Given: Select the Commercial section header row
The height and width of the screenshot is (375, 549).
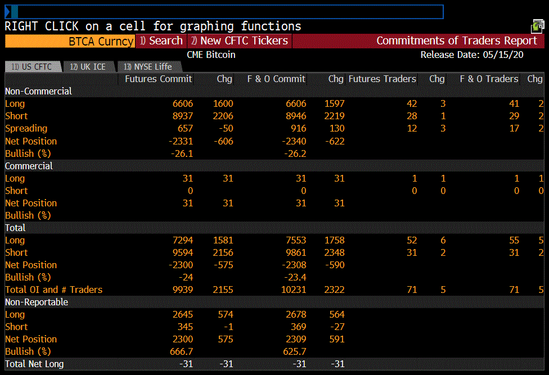Looking at the screenshot, I should [29, 166].
